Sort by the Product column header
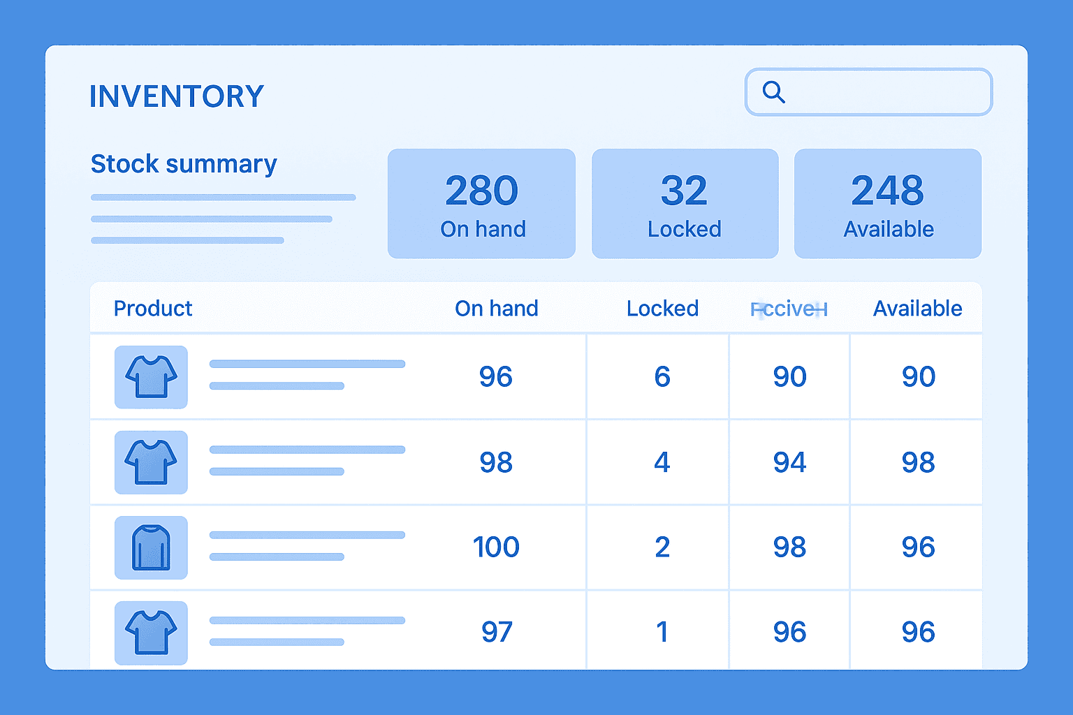The image size is (1073, 715). [153, 309]
